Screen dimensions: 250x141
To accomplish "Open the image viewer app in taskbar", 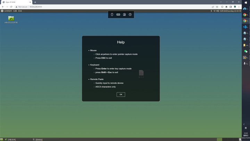I will pyautogui.click(x=246, y=57).
